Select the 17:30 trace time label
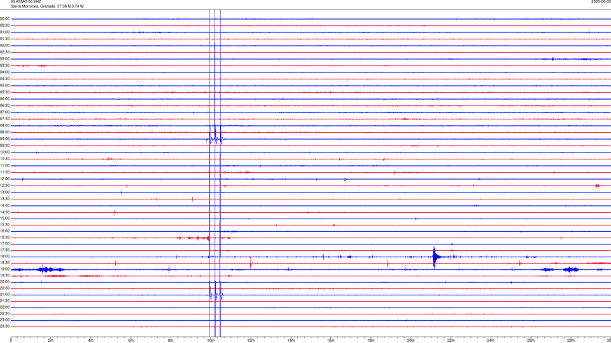 [4, 250]
